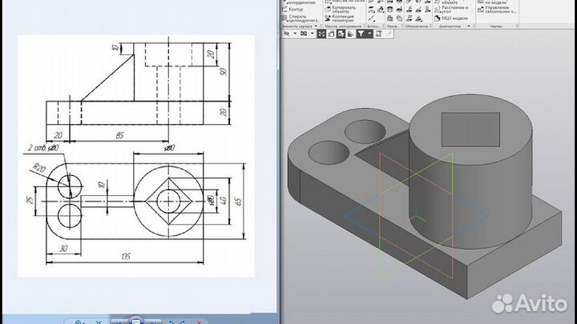Image resolution: width=577 pixels, height=324 pixels.
Task: Click the funnel filter icon
Action: click(x=359, y=34)
